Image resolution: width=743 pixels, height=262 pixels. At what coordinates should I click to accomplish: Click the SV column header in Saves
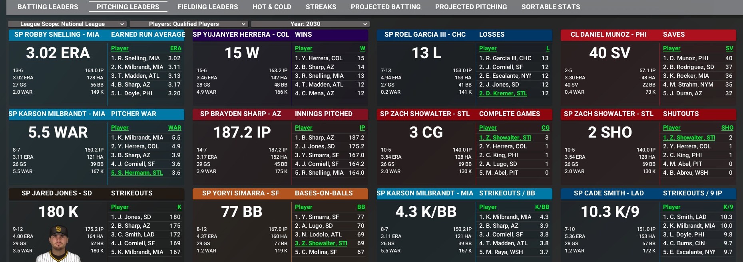pyautogui.click(x=729, y=48)
